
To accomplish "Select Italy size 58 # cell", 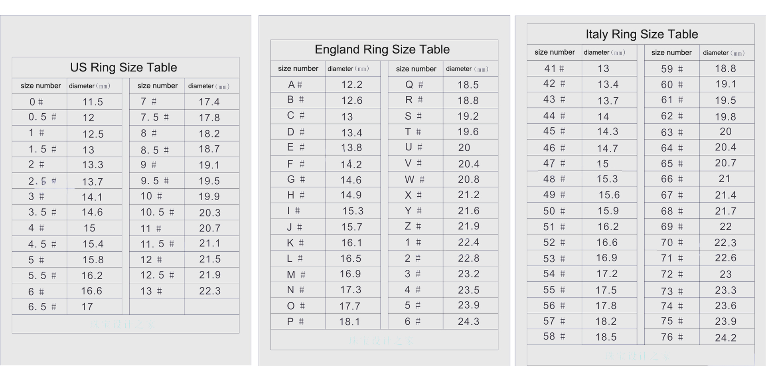I will [554, 336].
